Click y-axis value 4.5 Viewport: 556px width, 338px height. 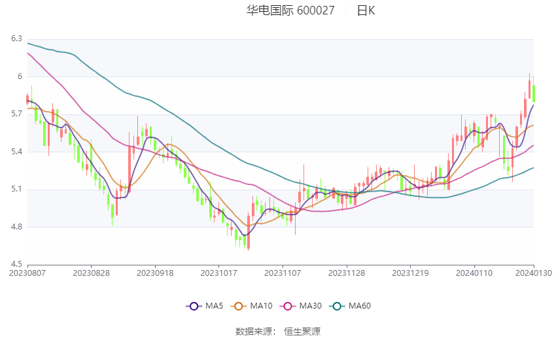[x=16, y=264]
